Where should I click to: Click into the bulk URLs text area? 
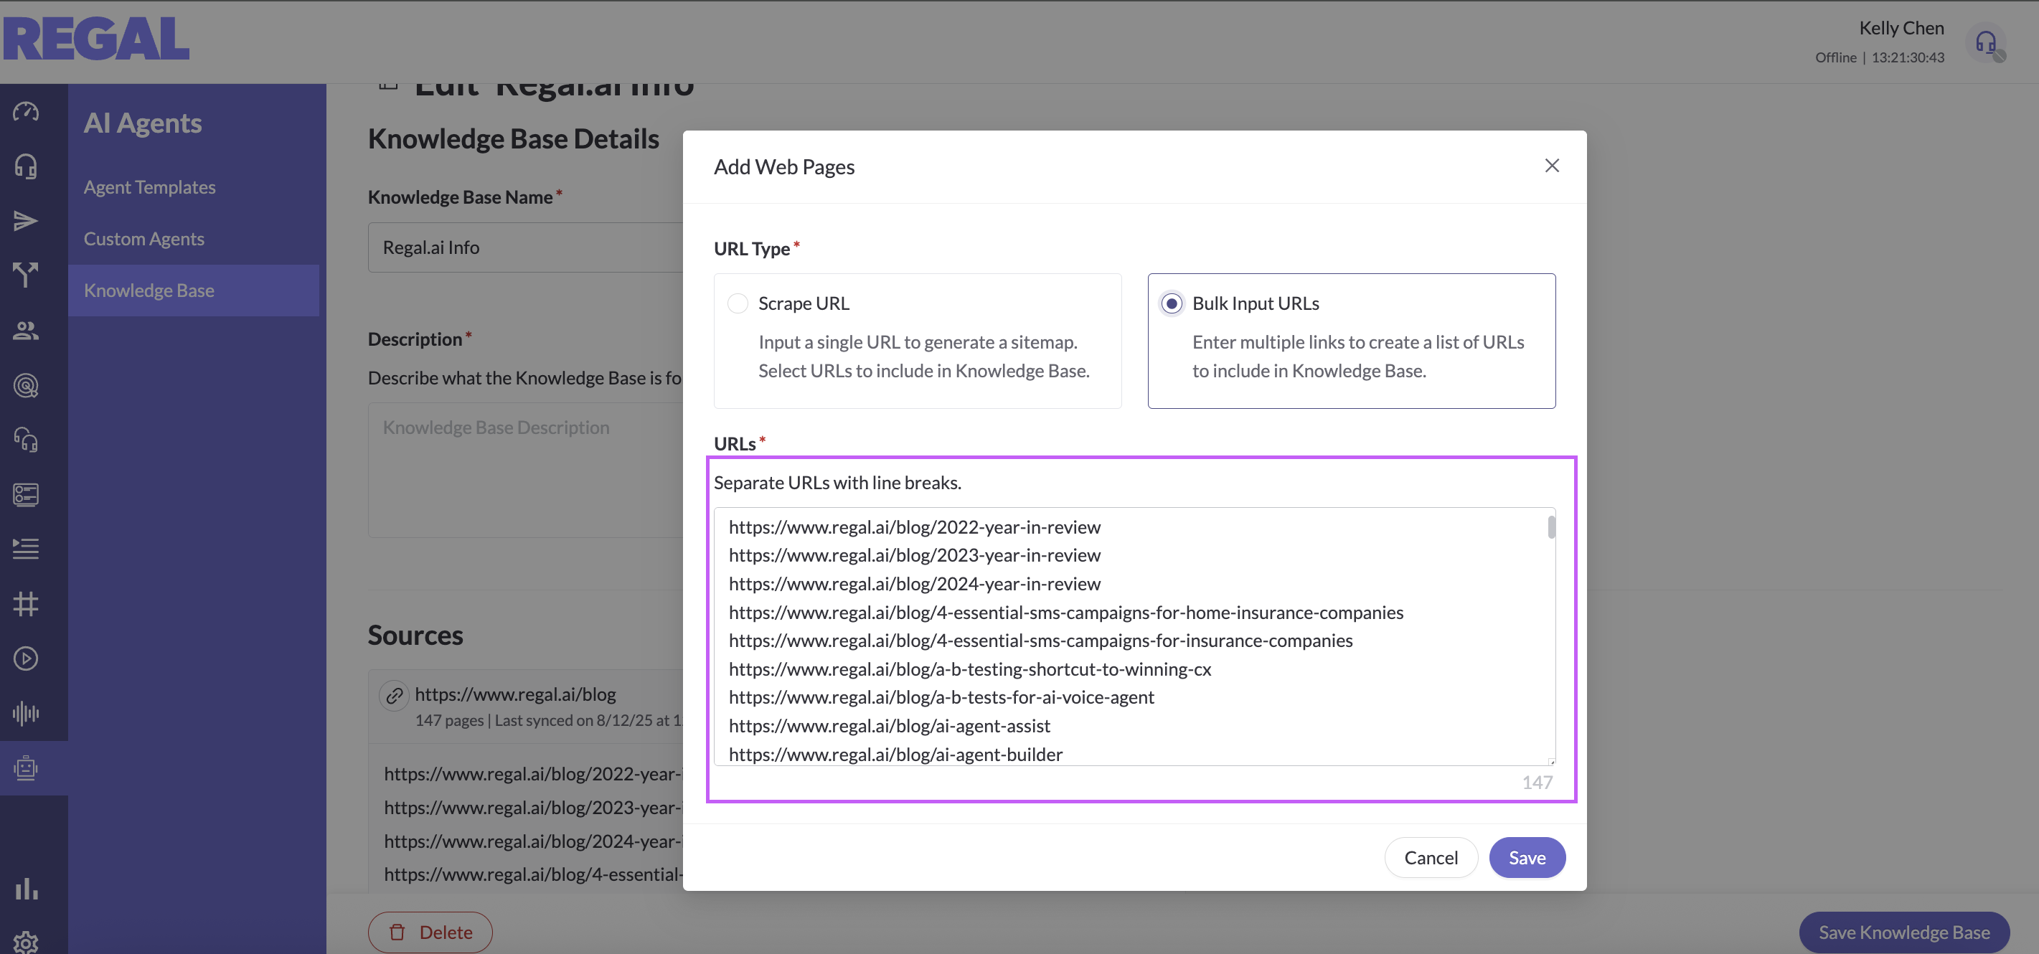pyautogui.click(x=1134, y=637)
